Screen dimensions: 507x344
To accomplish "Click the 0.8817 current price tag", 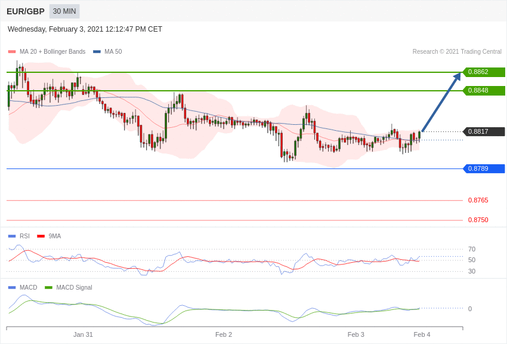I will click(484, 131).
